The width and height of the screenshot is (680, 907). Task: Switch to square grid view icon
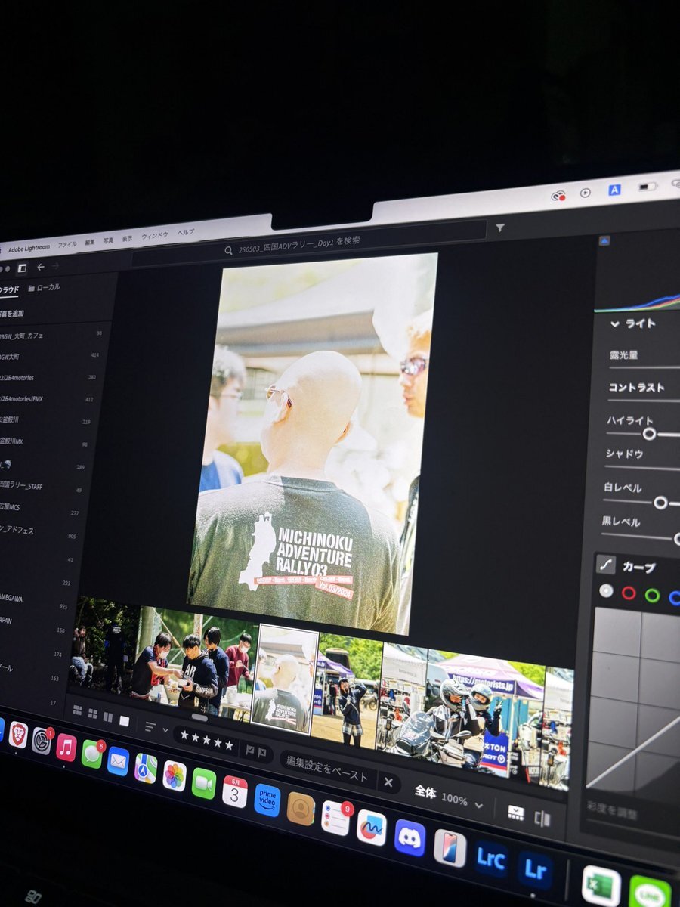pyautogui.click(x=93, y=714)
